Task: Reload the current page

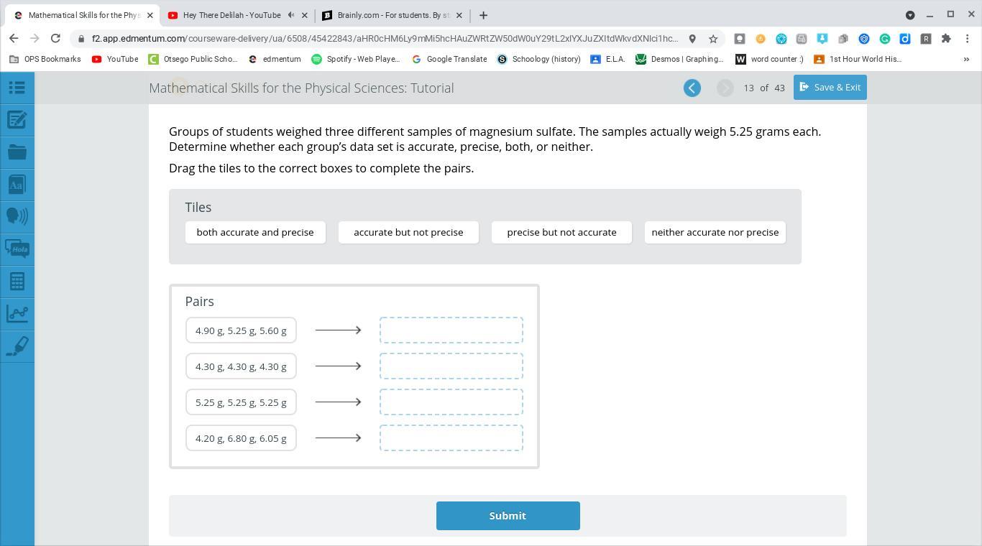Action: click(55, 38)
